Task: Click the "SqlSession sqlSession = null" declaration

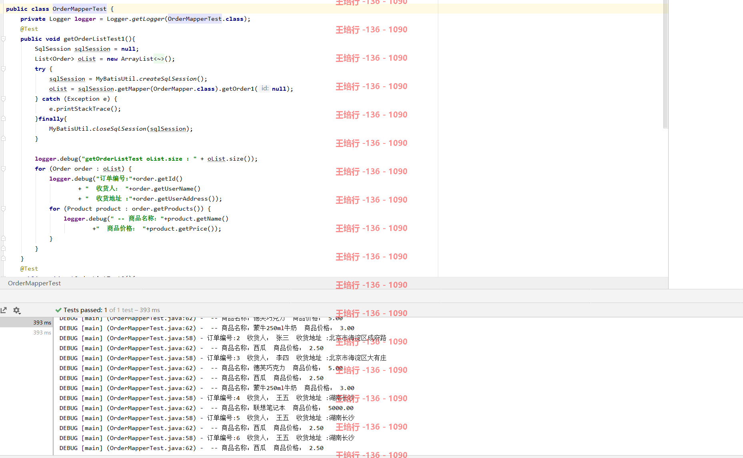Action: (86, 49)
